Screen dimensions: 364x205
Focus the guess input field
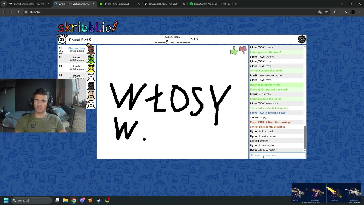278,155
